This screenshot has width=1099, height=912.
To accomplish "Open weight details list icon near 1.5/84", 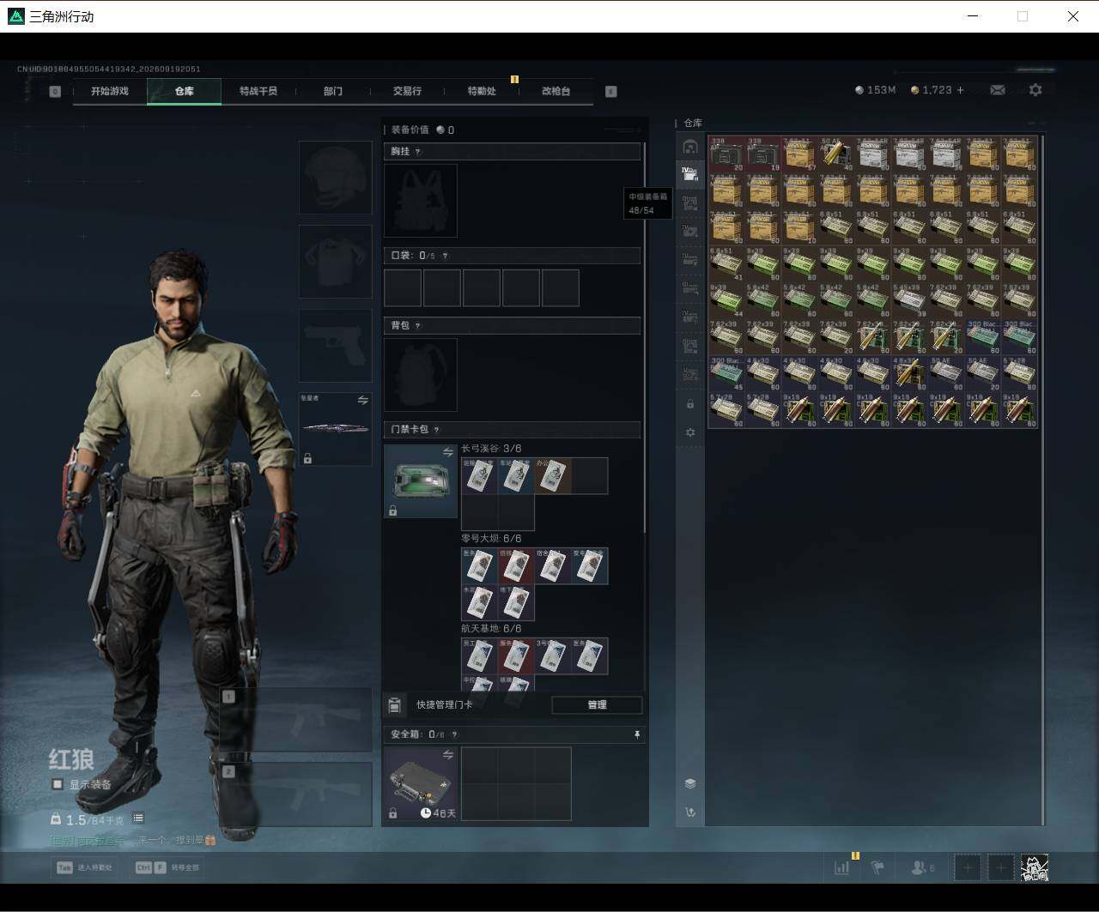I will tap(138, 818).
